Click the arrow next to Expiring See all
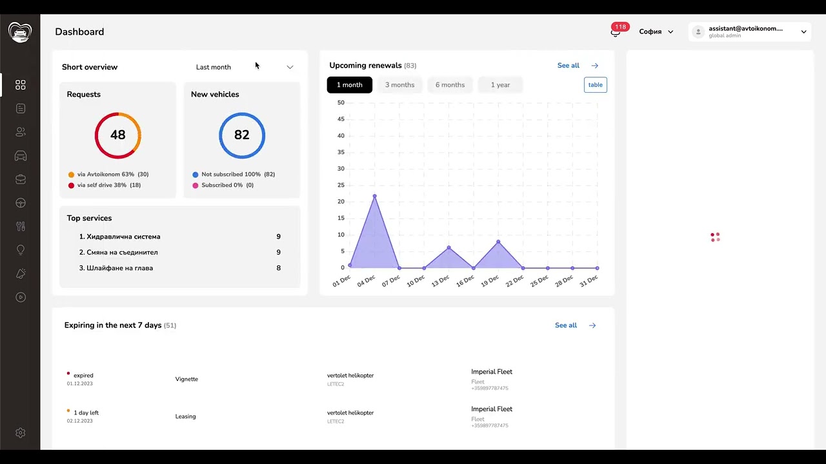Image resolution: width=826 pixels, height=464 pixels. (x=592, y=325)
